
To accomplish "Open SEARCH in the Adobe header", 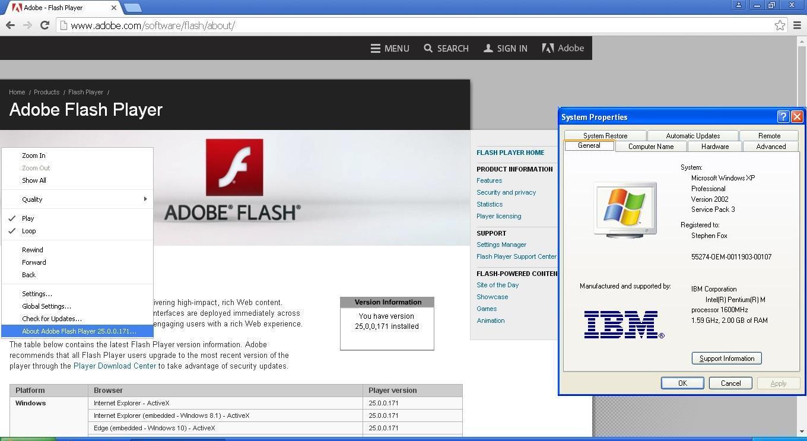I will click(446, 48).
